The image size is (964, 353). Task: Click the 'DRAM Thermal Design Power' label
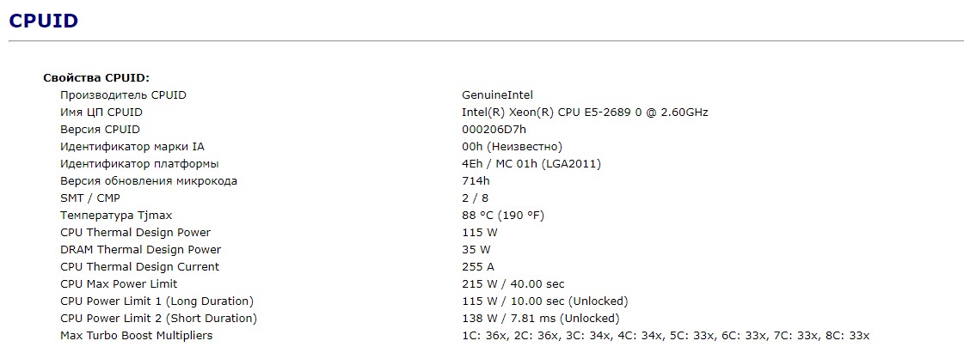point(140,249)
